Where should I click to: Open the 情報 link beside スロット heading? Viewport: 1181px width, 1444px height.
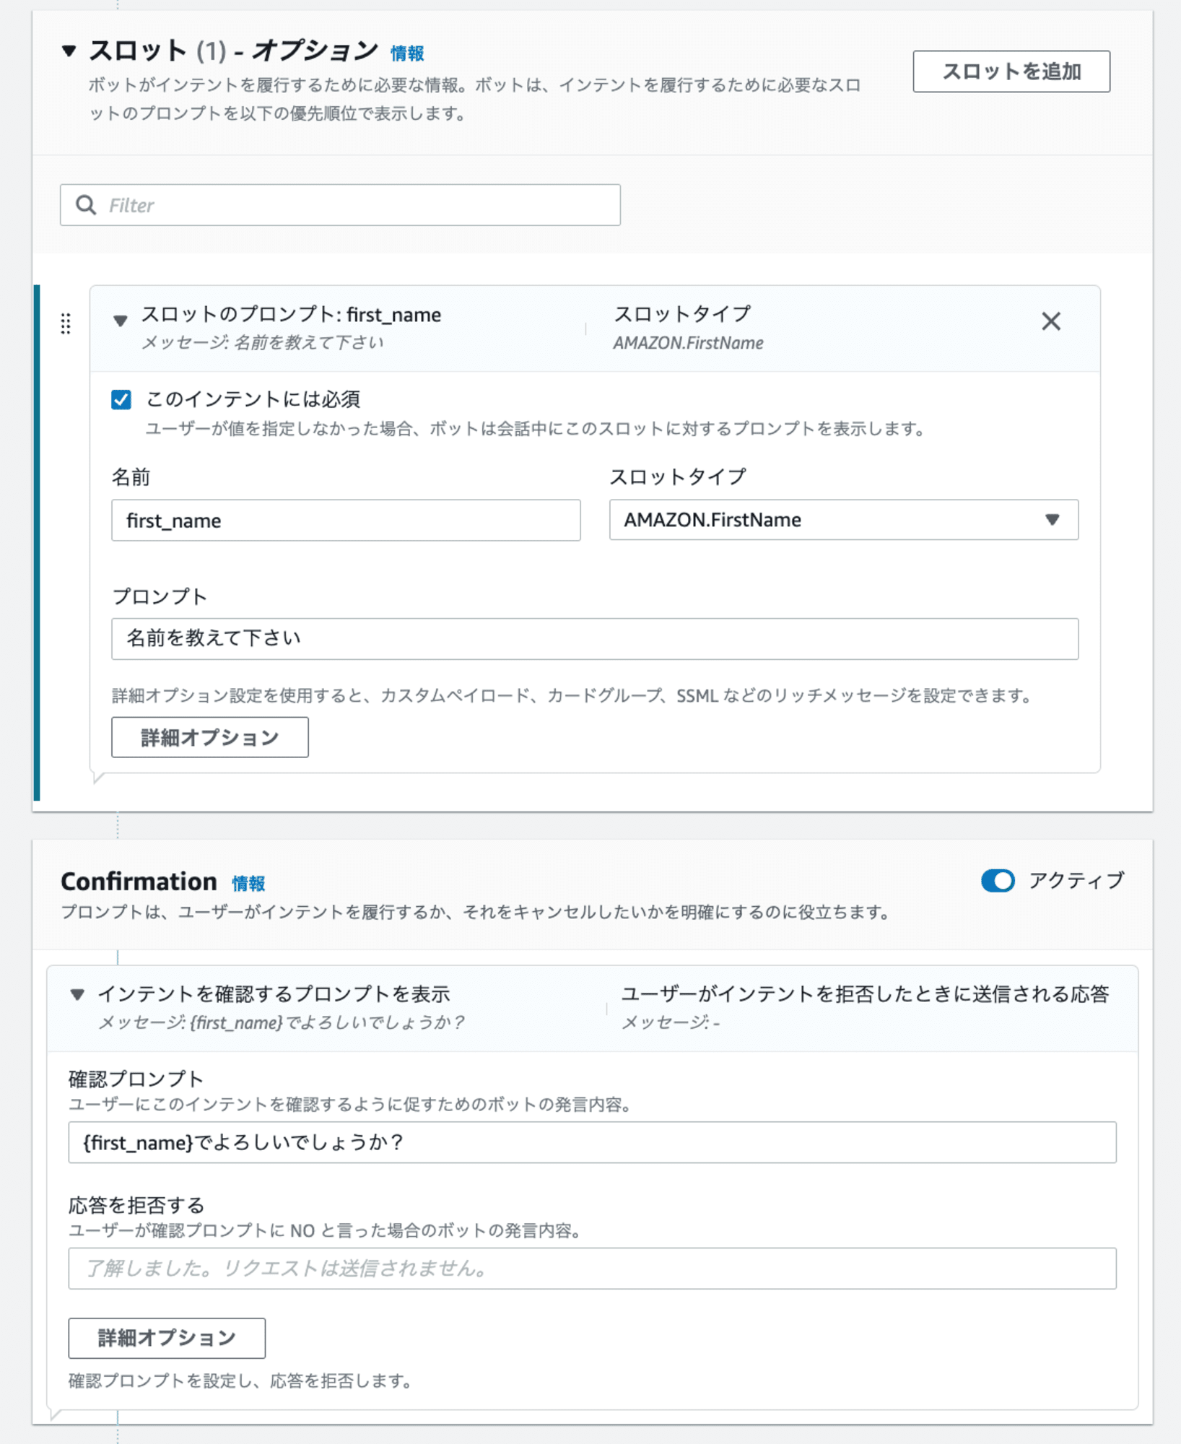[x=407, y=53]
